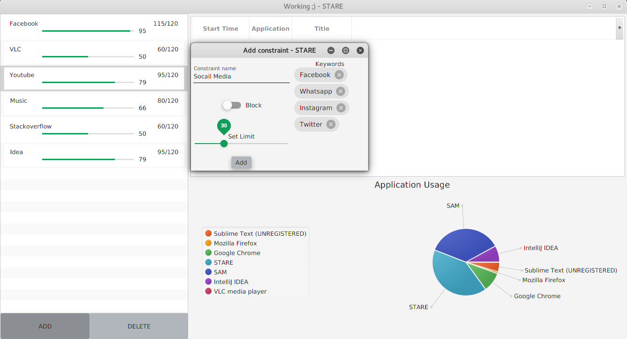
Task: Click the IntelliJ IDEA legend color dot
Action: click(x=208, y=282)
